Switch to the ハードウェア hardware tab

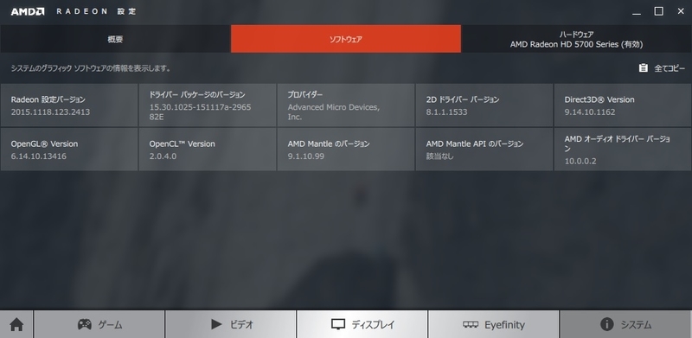coord(576,39)
